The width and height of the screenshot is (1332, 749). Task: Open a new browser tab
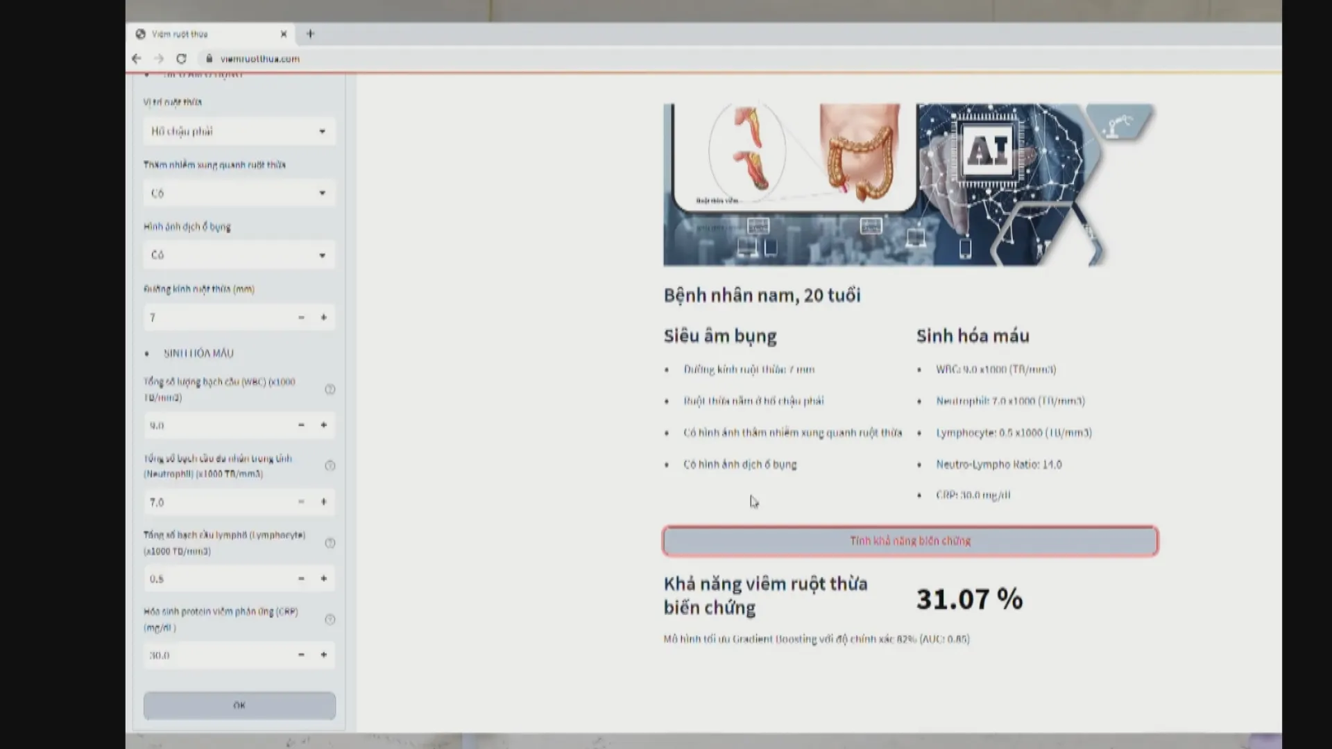(310, 34)
